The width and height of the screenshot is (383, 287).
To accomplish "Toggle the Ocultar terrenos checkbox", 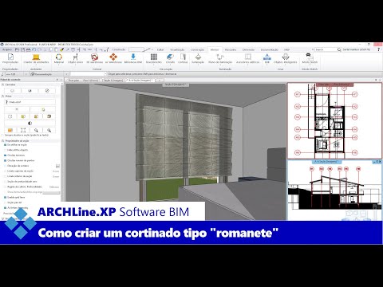I will click(x=5, y=155).
